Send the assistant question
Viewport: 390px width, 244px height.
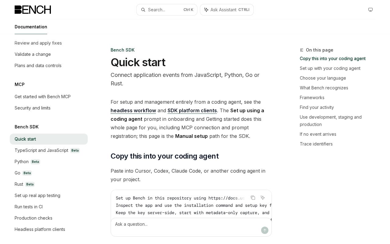pyautogui.click(x=265, y=230)
